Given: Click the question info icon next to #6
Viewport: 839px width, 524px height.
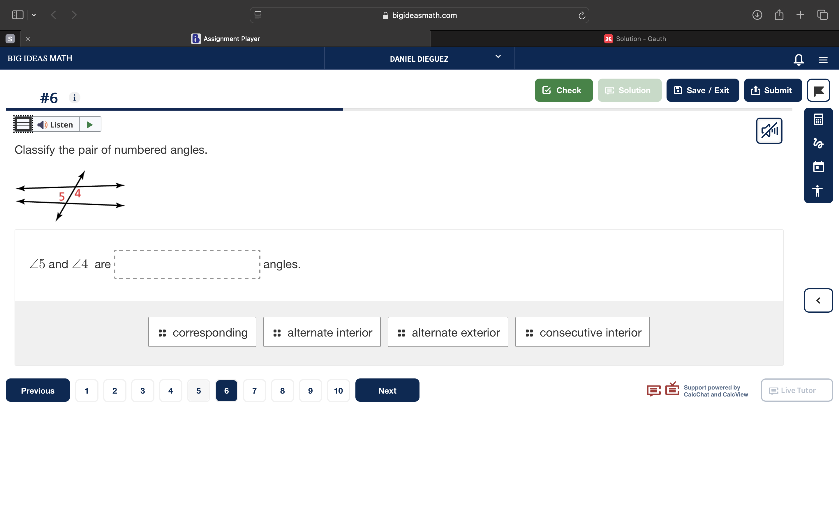Looking at the screenshot, I should [74, 98].
